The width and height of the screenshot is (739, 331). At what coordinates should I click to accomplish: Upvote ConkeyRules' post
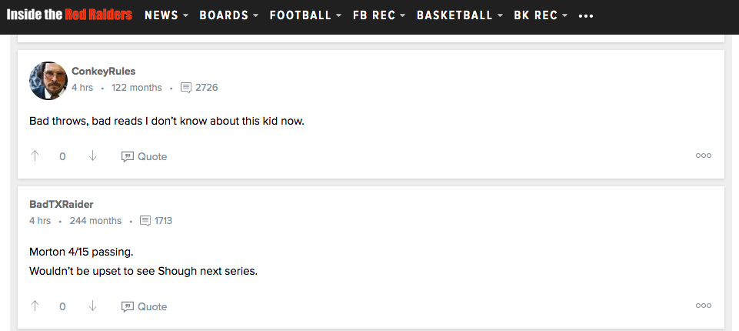(x=35, y=156)
